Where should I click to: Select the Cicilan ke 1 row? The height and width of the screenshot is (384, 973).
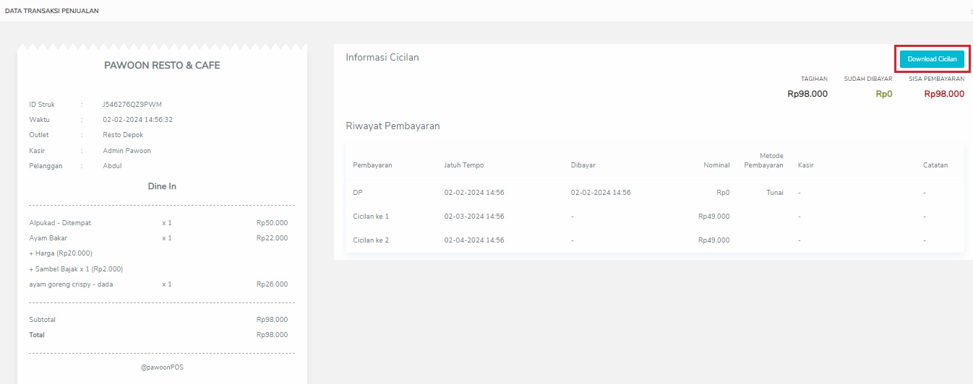pos(655,217)
